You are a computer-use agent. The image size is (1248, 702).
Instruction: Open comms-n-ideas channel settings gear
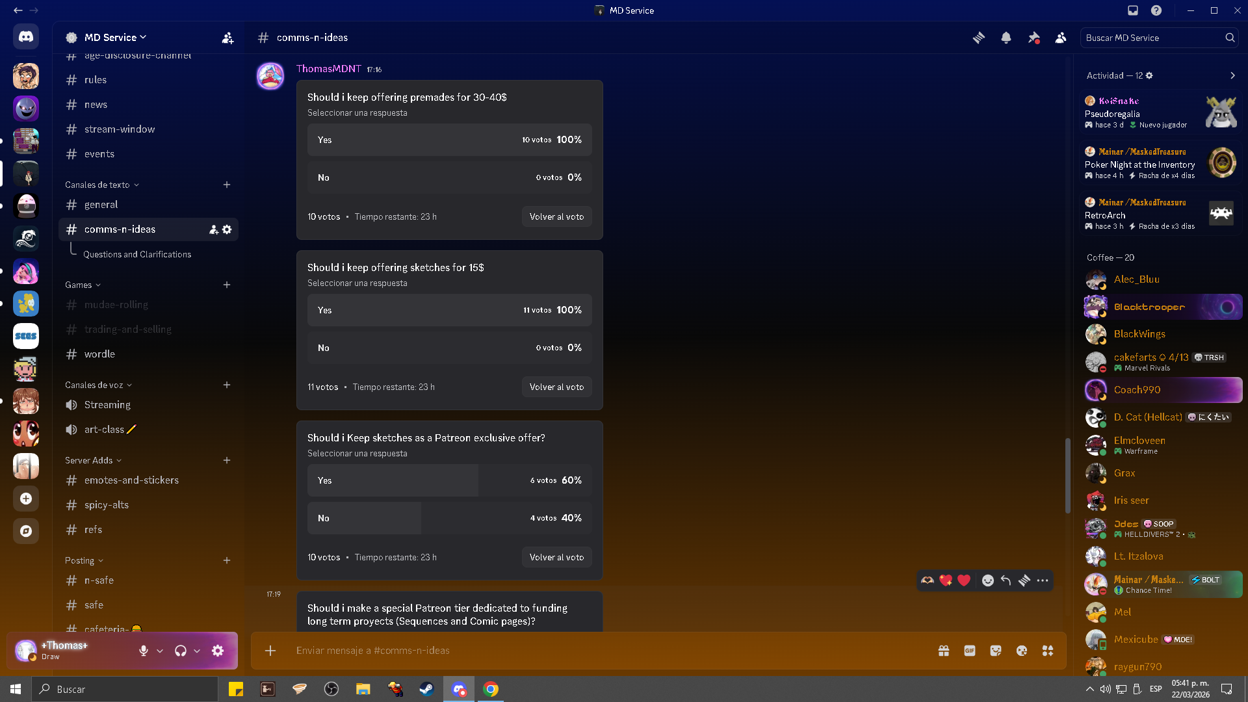click(227, 229)
